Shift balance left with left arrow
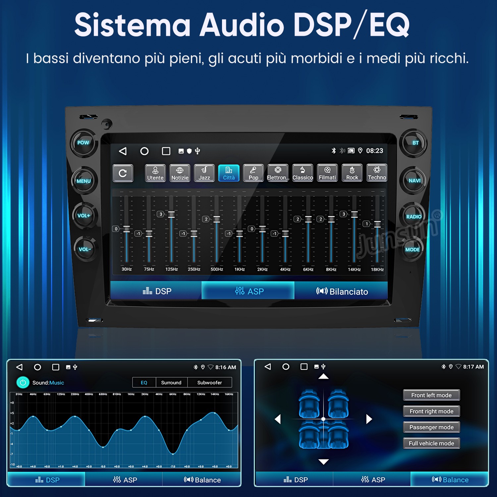The height and width of the screenshot is (497, 497). [x=278, y=419]
